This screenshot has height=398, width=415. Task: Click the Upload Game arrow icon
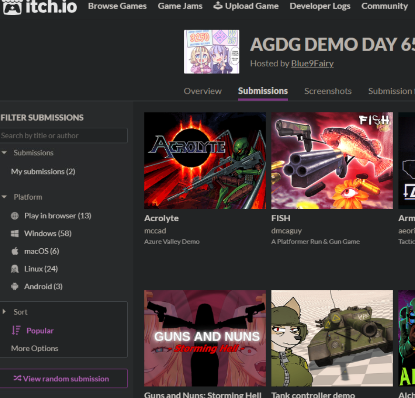coord(218,6)
